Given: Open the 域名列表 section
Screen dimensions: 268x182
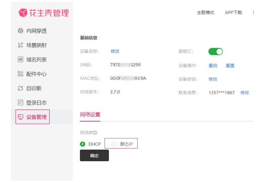Looking at the screenshot, I should 36,60.
